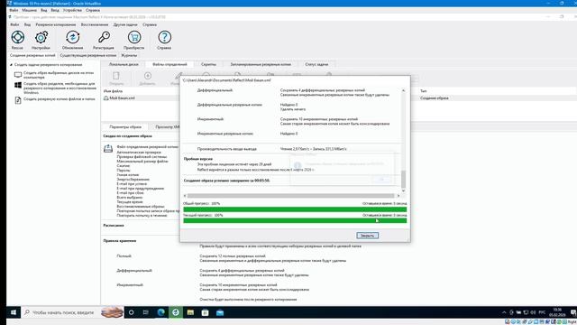Image resolution: width=577 pixels, height=325 pixels.
Task: Click the Текущий прогресс green progress bar
Action: tap(295, 220)
